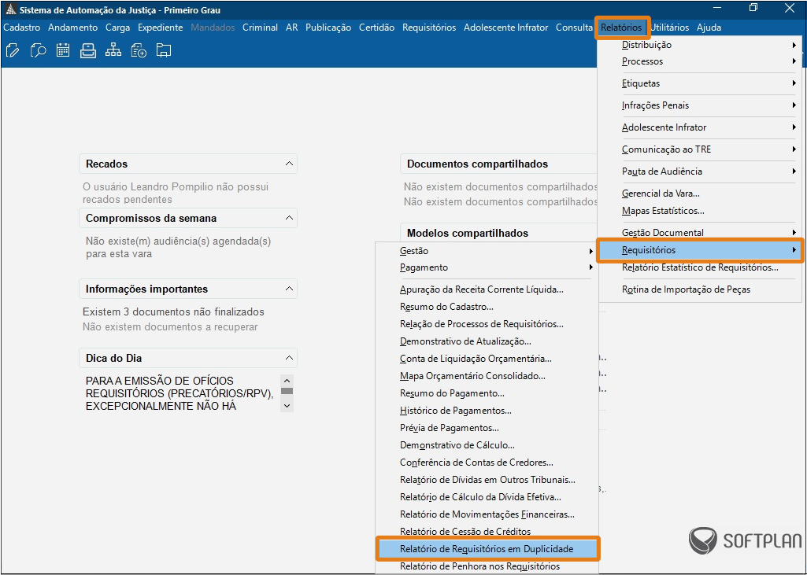This screenshot has width=807, height=575.
Task: Expand the Processos submenu
Action: pos(700,61)
